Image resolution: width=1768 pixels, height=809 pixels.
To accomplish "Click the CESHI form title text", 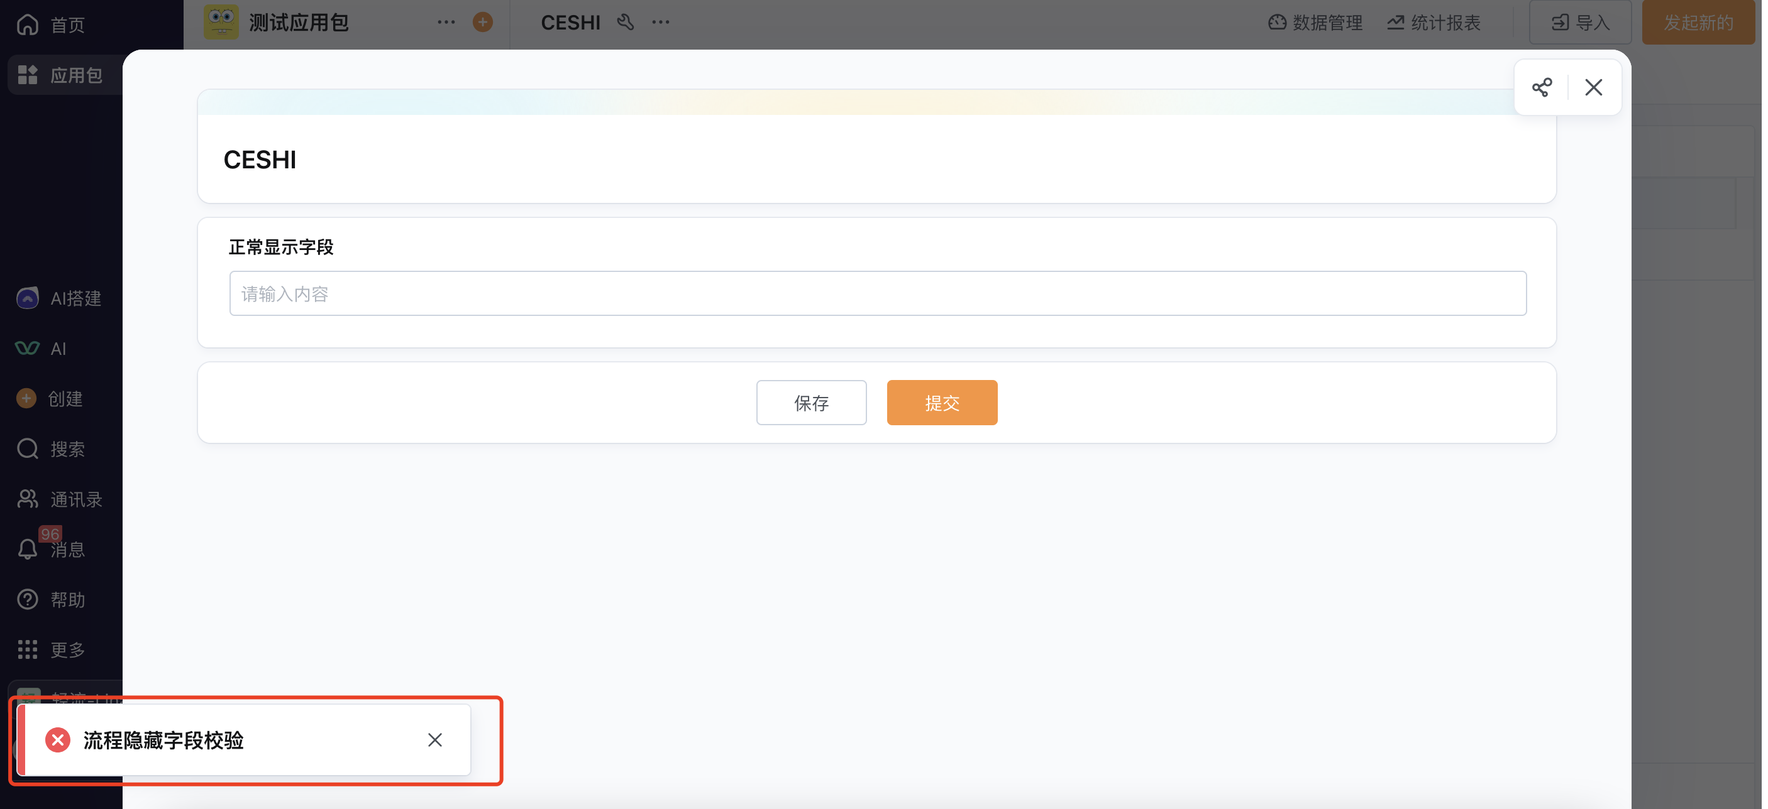I will coord(260,160).
